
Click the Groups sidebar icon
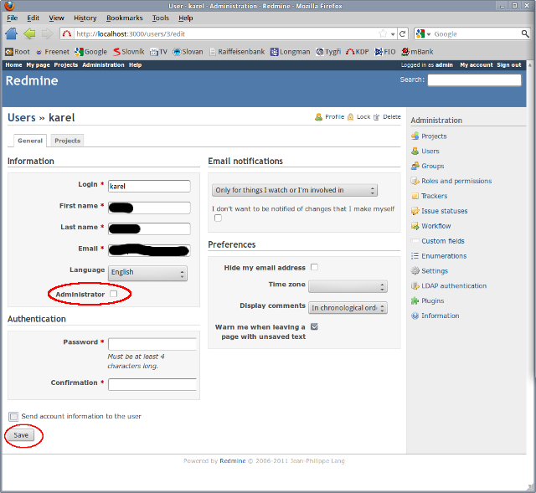[x=415, y=166]
